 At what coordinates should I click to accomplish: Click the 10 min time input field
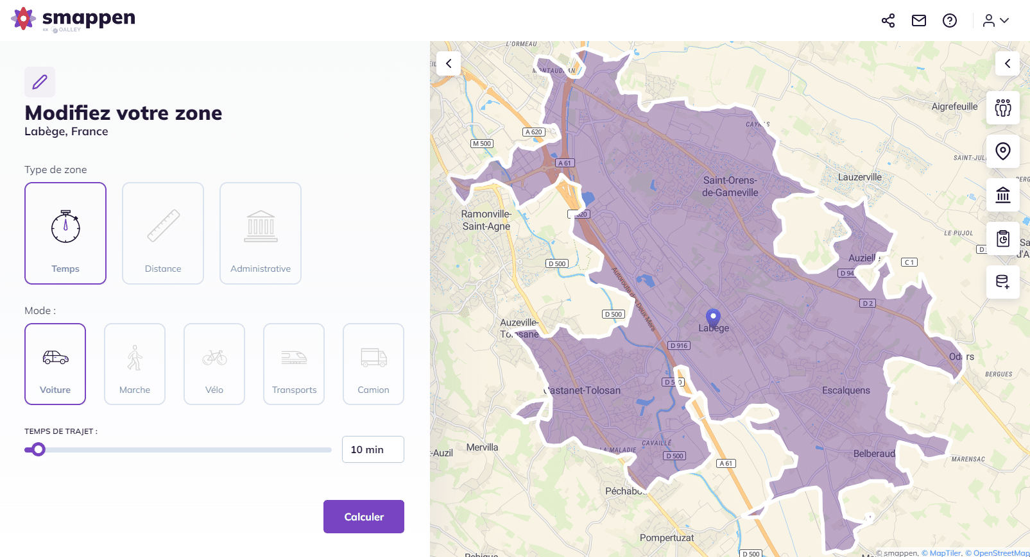(373, 449)
